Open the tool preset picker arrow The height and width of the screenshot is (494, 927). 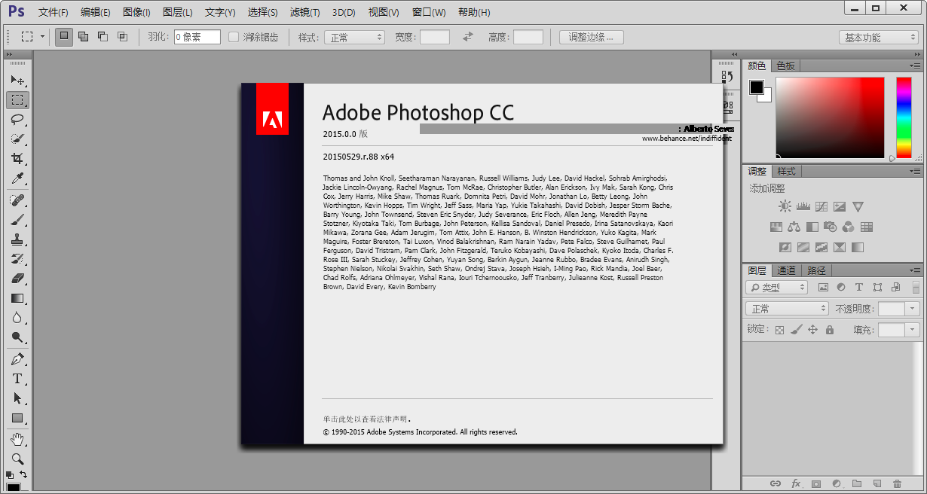click(x=42, y=37)
